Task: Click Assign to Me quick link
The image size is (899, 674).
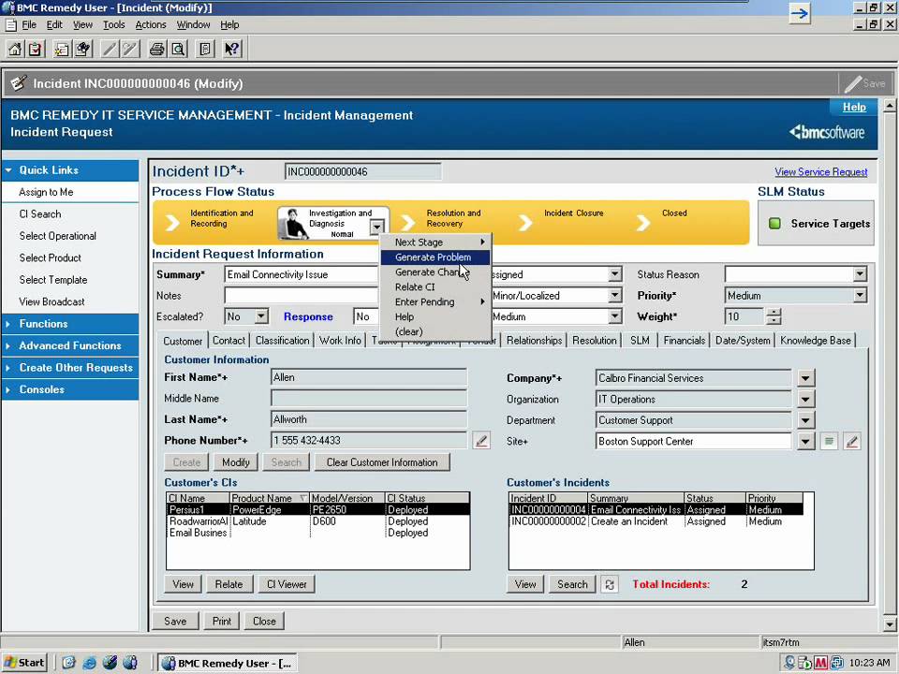Action: click(x=46, y=192)
